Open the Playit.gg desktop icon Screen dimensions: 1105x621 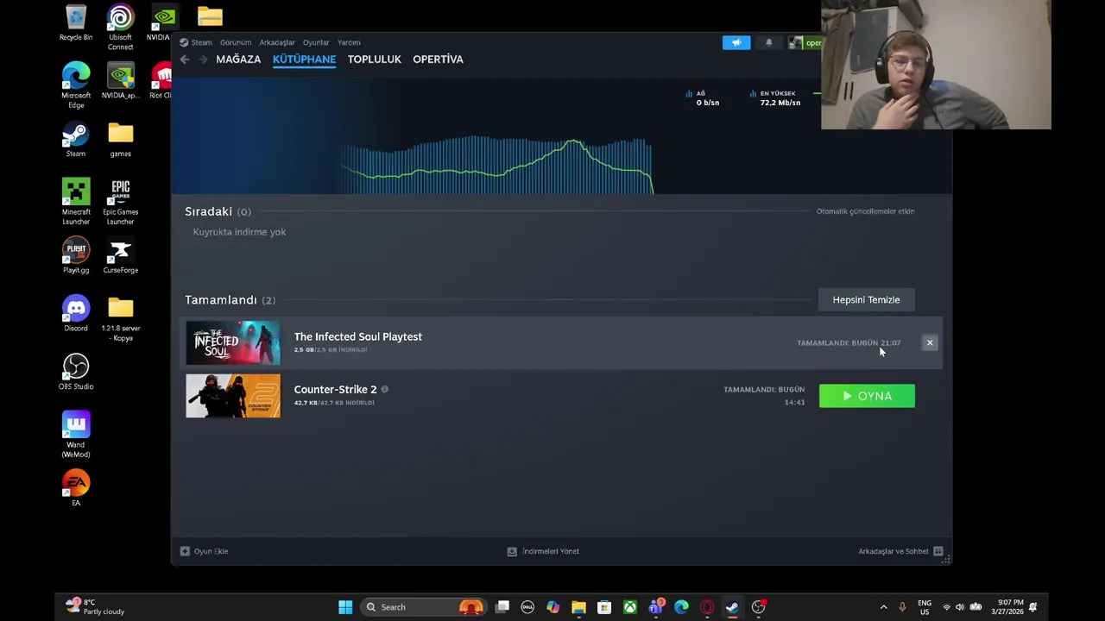76,255
